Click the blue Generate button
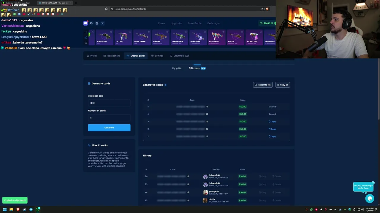 click(x=109, y=128)
